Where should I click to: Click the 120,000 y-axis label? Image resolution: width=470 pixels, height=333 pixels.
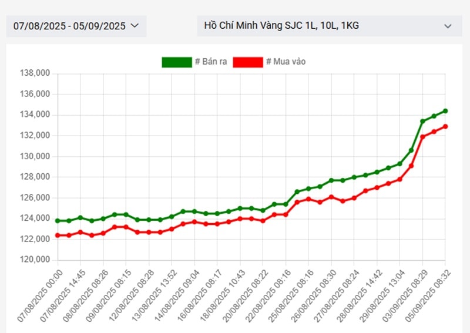pos(35,260)
